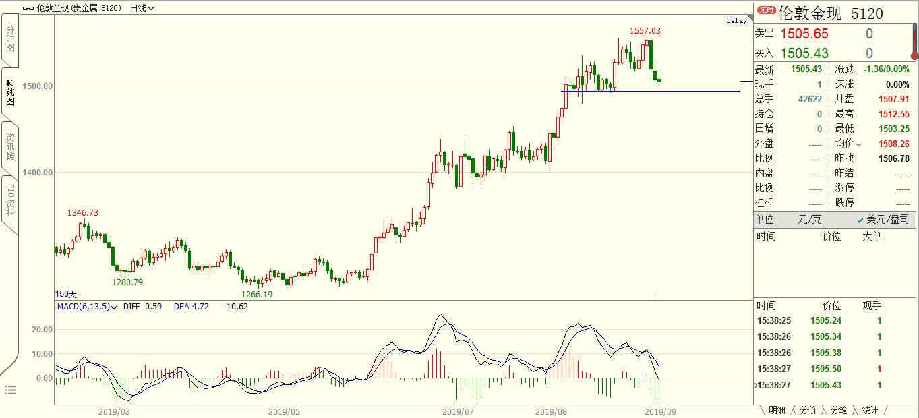
Task: Open the 日线 period dropdown
Action: pos(142,8)
